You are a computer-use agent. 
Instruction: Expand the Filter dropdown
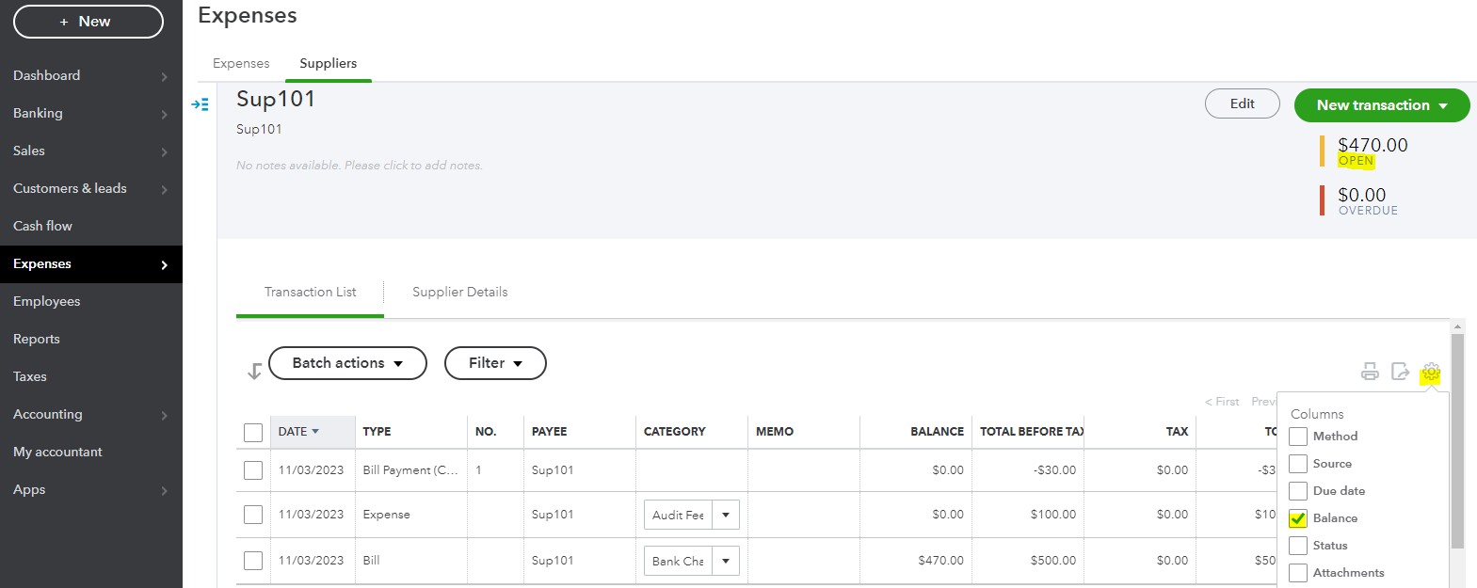point(495,363)
